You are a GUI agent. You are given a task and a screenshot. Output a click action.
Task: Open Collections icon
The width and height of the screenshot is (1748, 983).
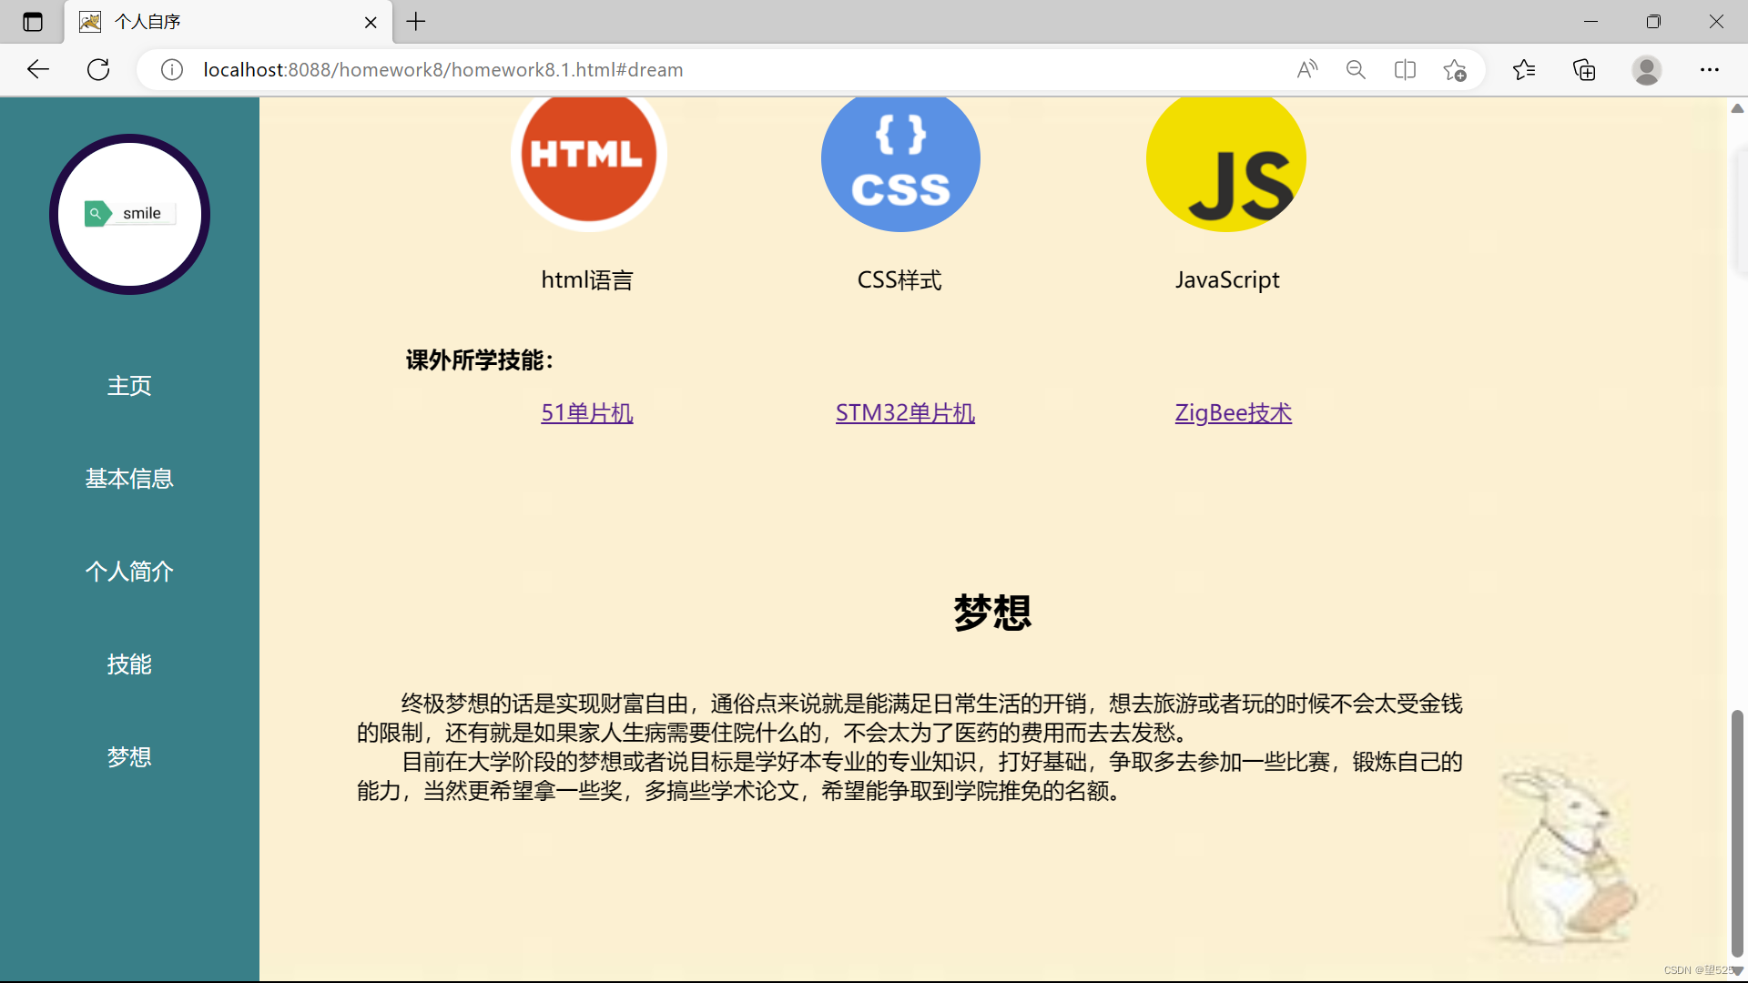(1584, 69)
